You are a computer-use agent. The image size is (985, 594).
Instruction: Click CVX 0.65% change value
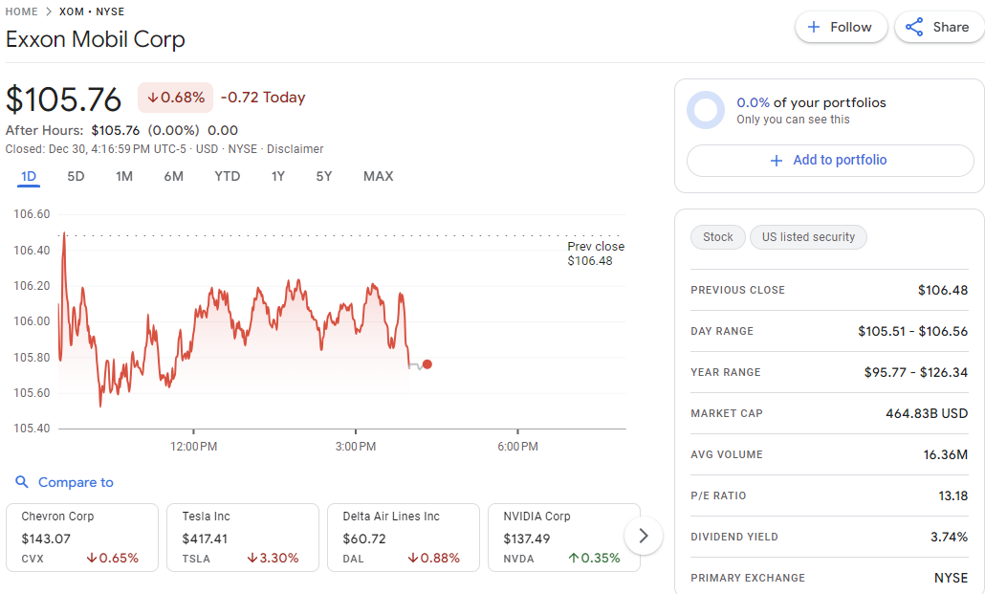[x=113, y=559]
